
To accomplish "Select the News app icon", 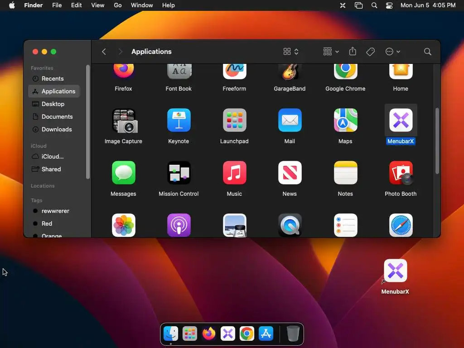I will [290, 173].
